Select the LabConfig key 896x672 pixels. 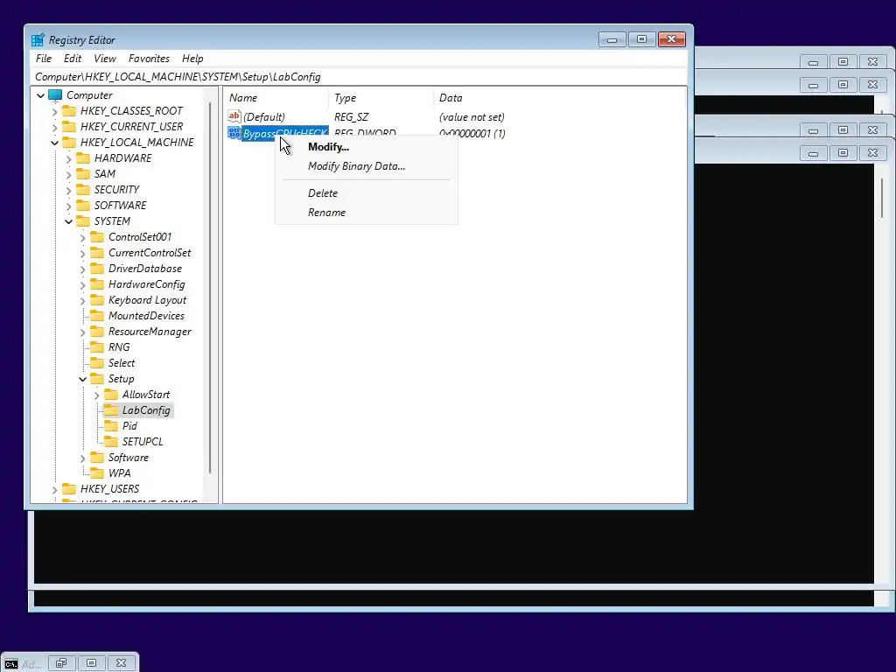[146, 410]
